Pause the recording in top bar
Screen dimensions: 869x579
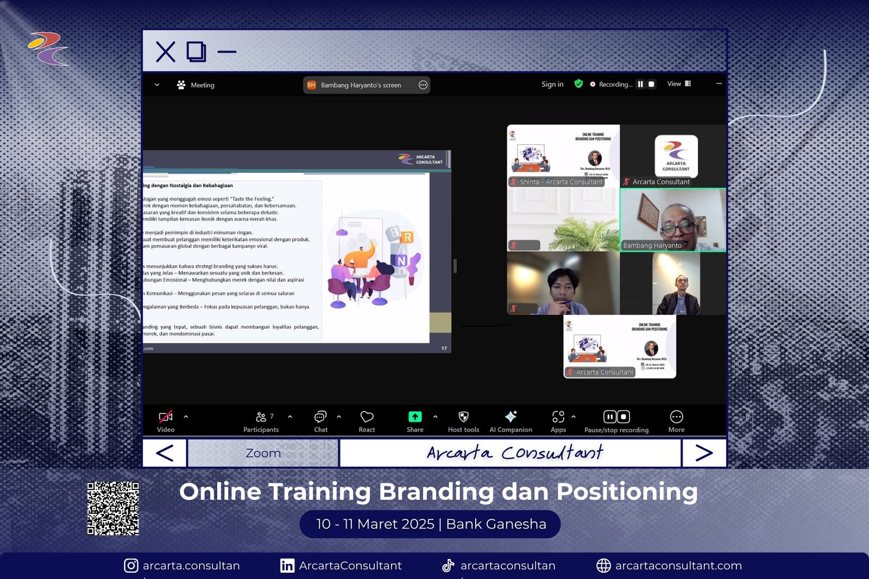[x=640, y=84]
